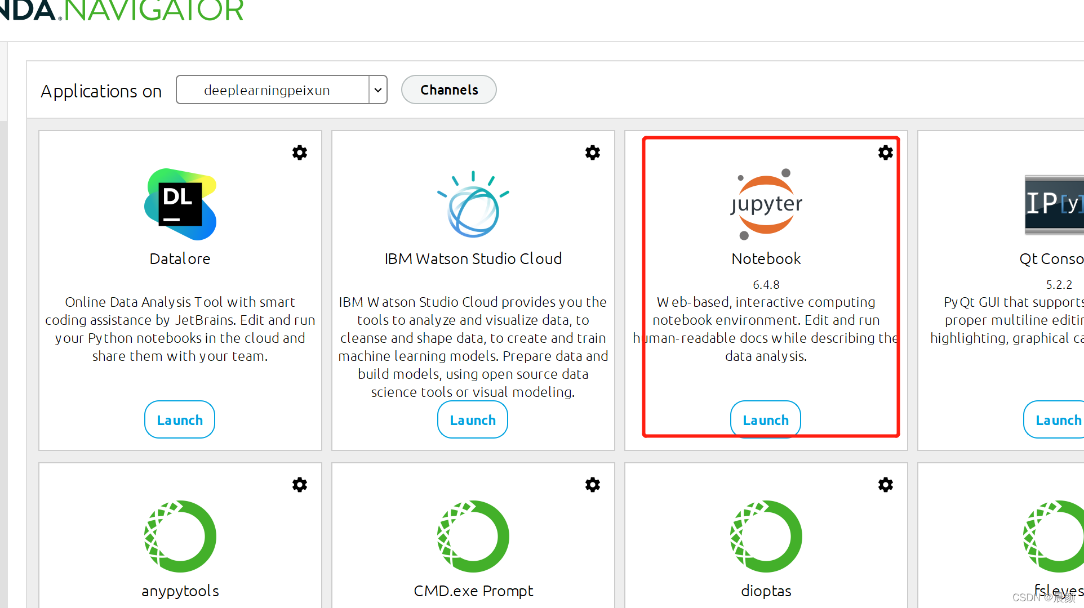The width and height of the screenshot is (1084, 608).
Task: Click the Notebook title text
Action: (x=766, y=259)
